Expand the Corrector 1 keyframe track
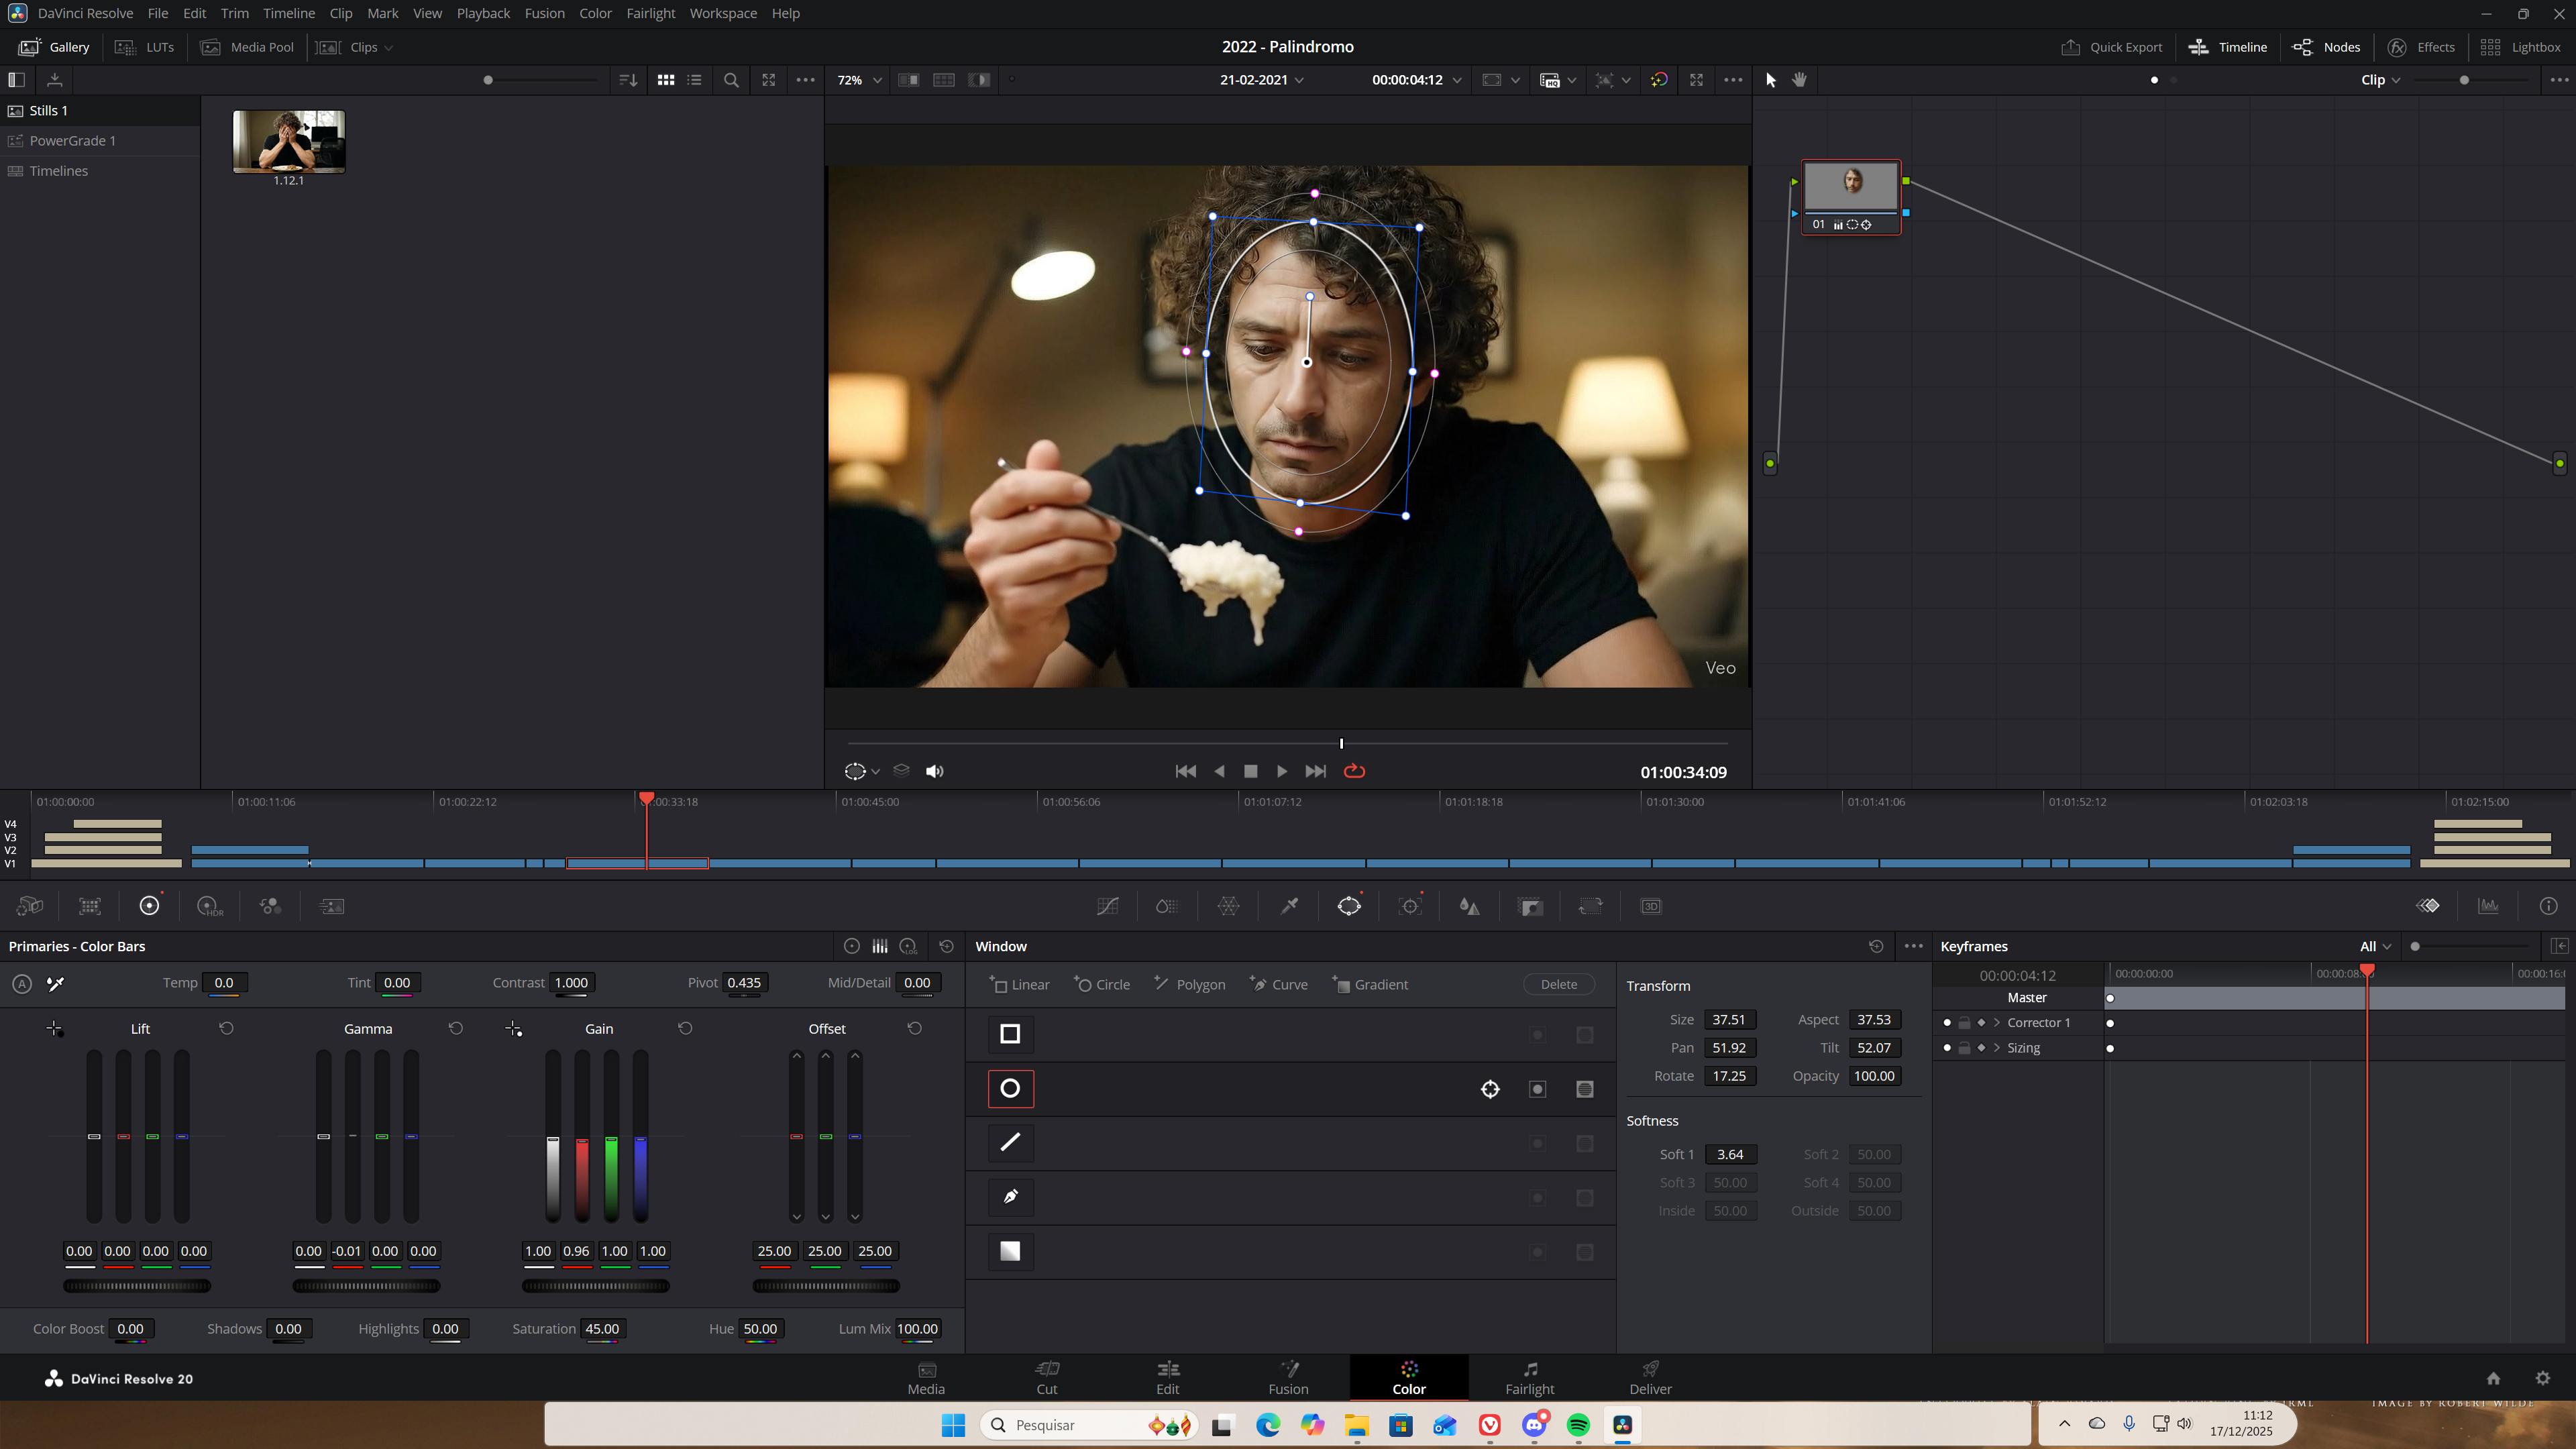Image resolution: width=2576 pixels, height=1449 pixels. click(x=1997, y=1022)
